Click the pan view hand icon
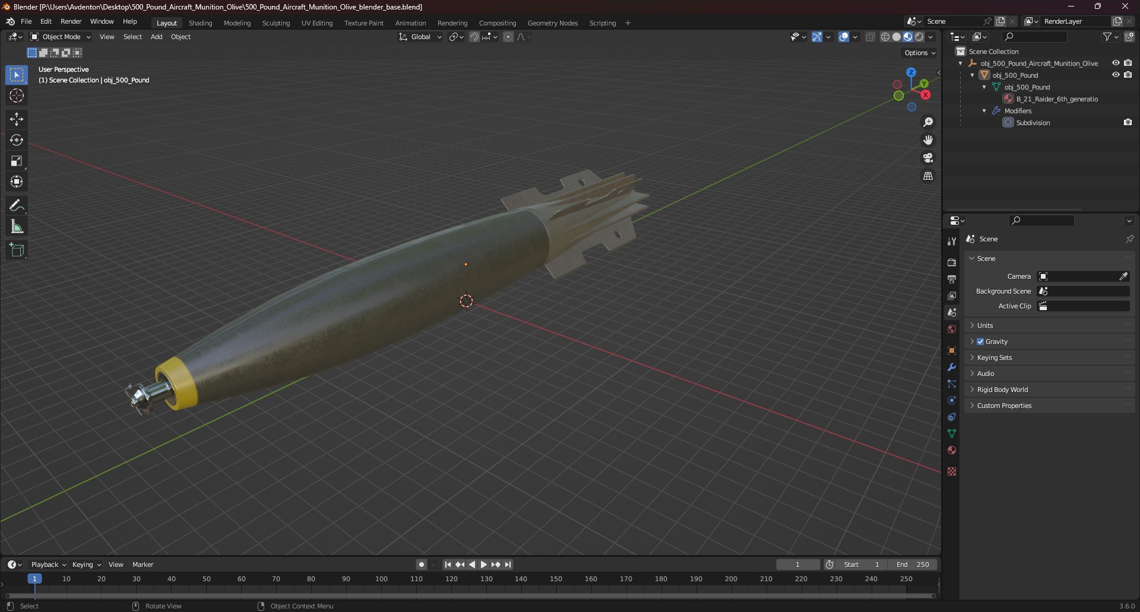 coord(928,140)
